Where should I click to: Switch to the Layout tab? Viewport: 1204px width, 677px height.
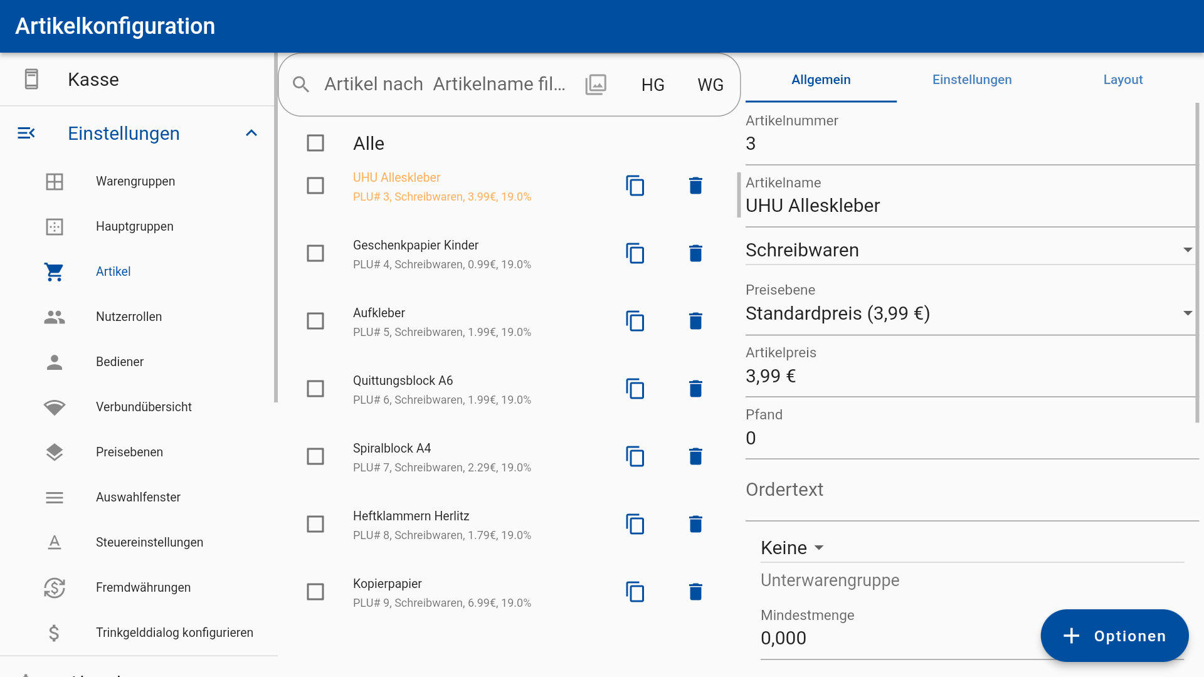click(x=1122, y=80)
